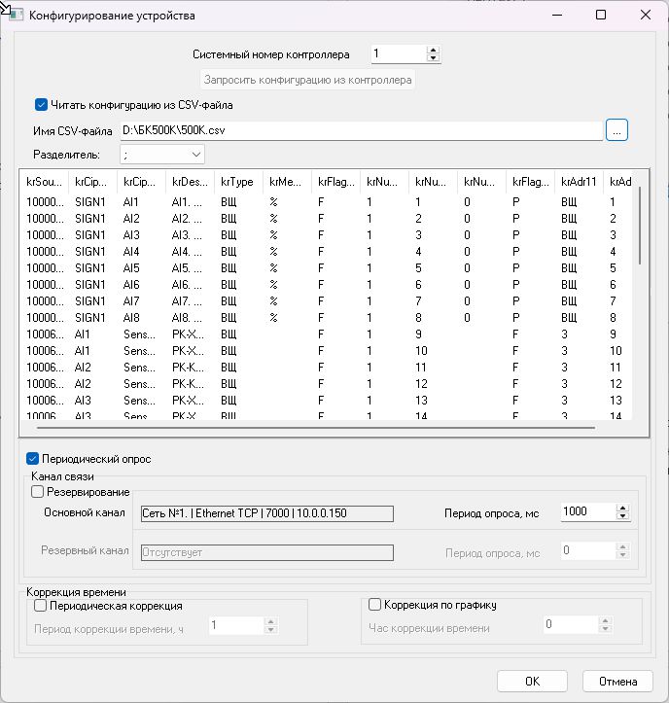Select the table row with AI4 SIGN1
This screenshot has height=703, width=669.
tap(326, 252)
